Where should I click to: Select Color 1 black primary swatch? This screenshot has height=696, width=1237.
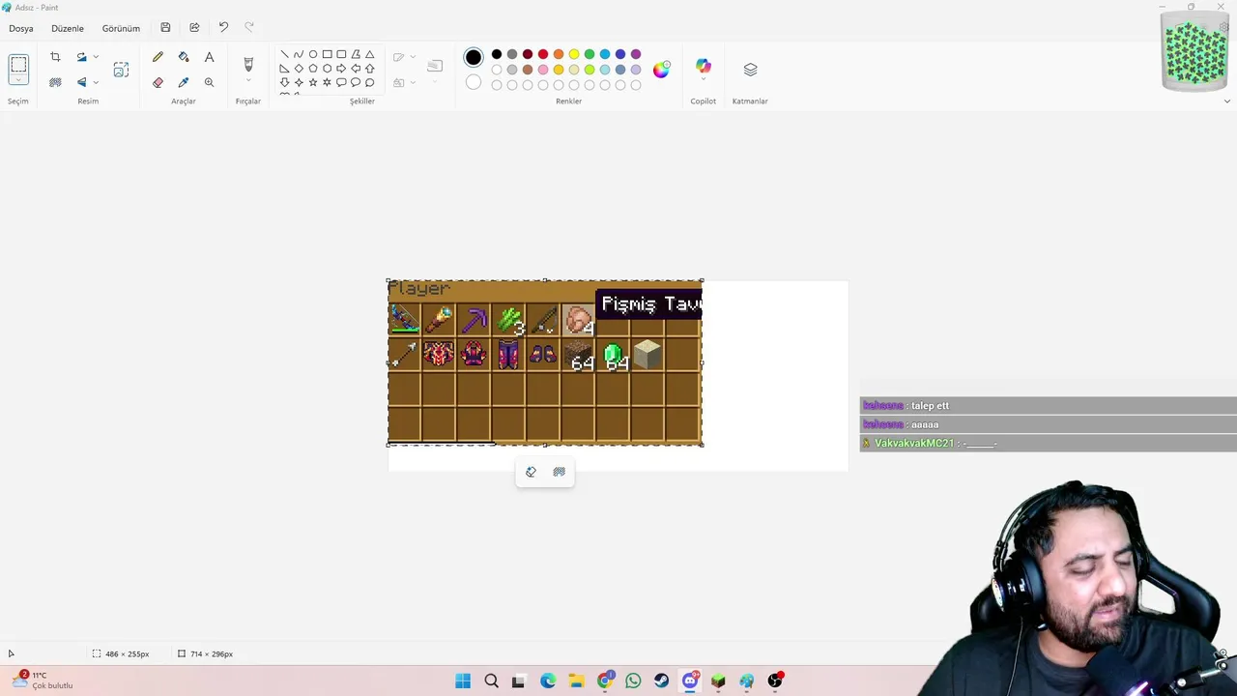pos(473,57)
